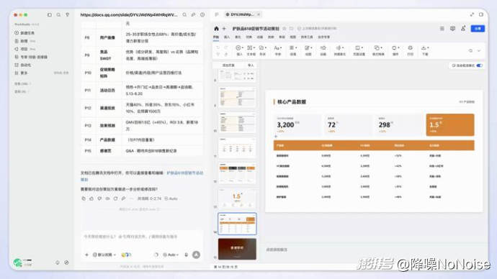The width and height of the screenshot is (497, 279).
Task: Select the slide thumbnail showing large 1.5 number
Action: tap(237, 198)
